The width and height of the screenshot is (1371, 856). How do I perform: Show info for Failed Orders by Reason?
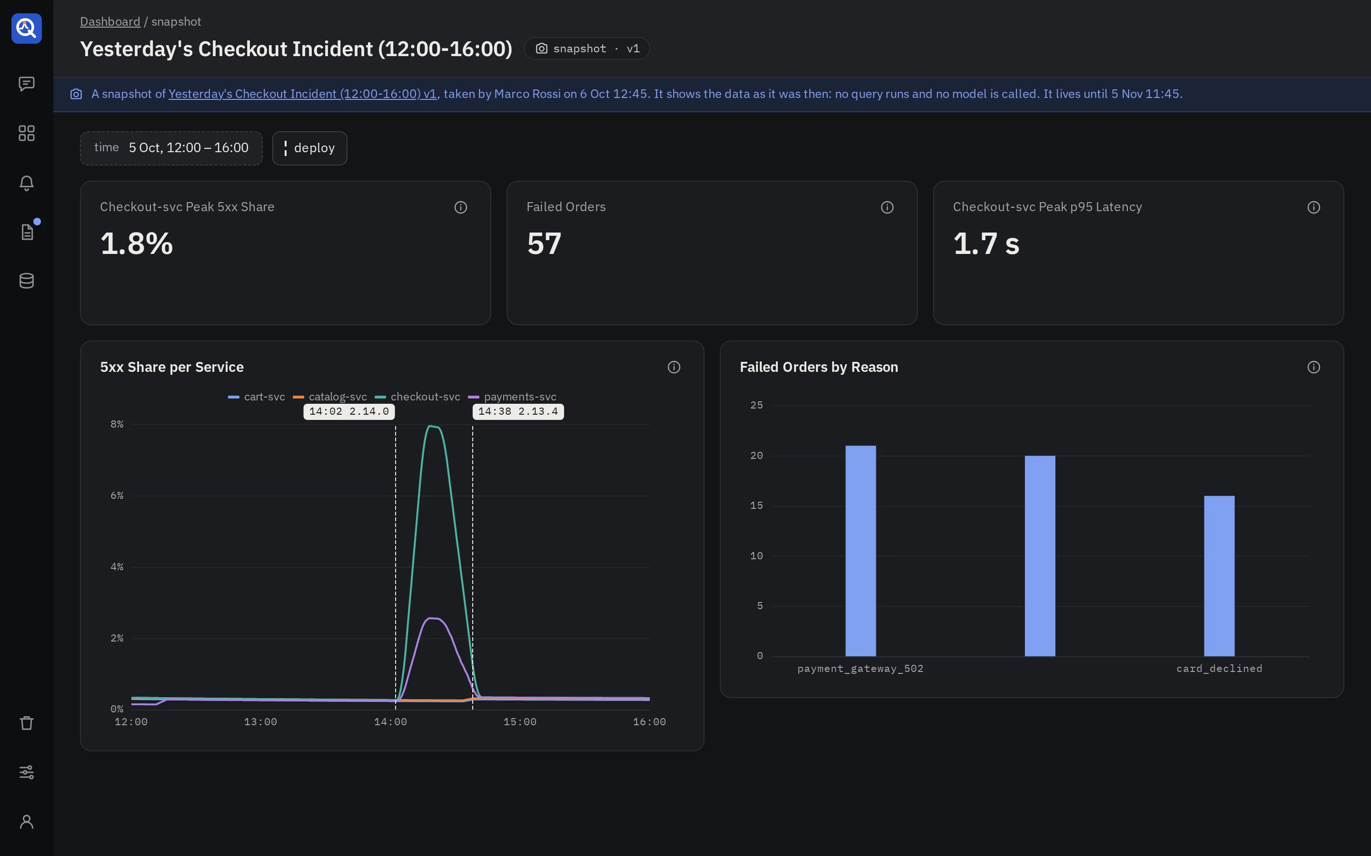tap(1314, 368)
